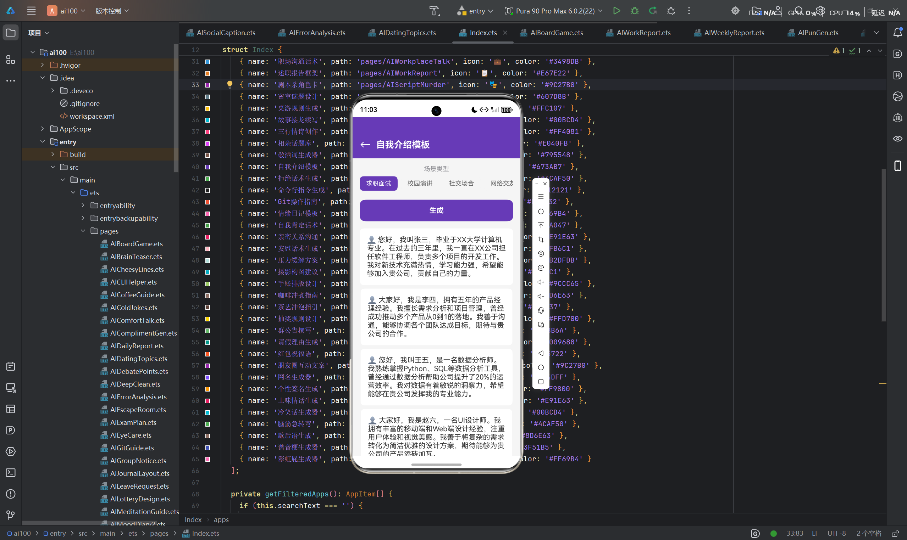
Task: Click the purple color swatch on line 33
Action: click(208, 85)
